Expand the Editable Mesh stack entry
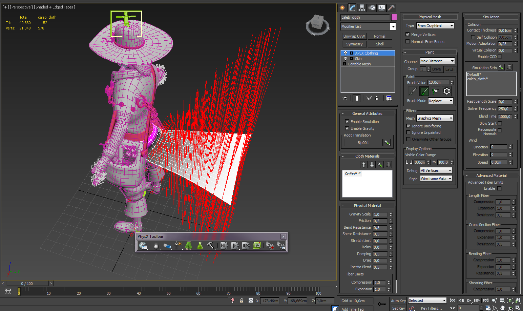The width and height of the screenshot is (523, 311). pyautogui.click(x=345, y=64)
